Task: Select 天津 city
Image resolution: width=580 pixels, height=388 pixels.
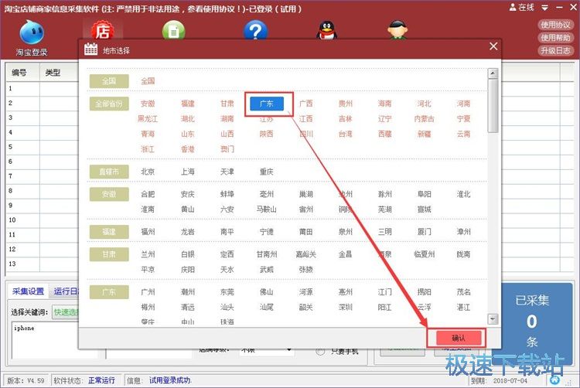Action: coord(227,172)
